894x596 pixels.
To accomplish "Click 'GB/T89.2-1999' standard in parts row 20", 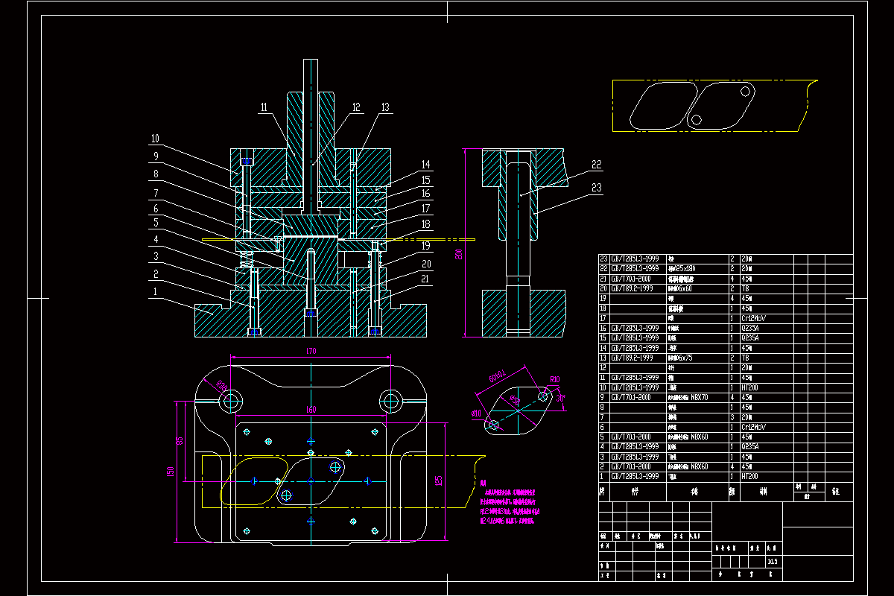I will [x=630, y=288].
